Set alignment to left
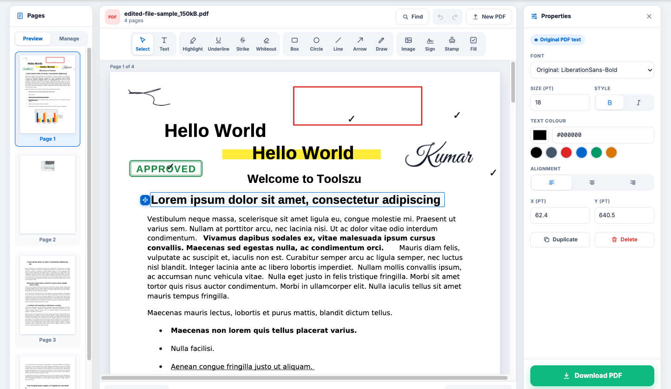 tap(552, 182)
